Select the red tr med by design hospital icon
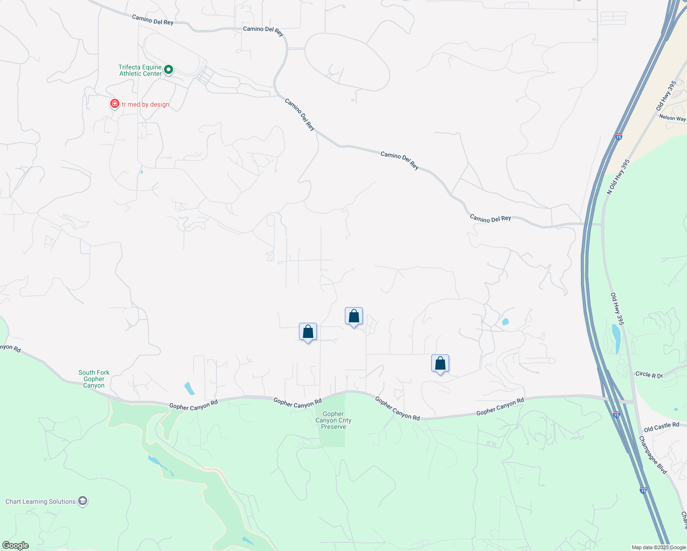 [114, 104]
